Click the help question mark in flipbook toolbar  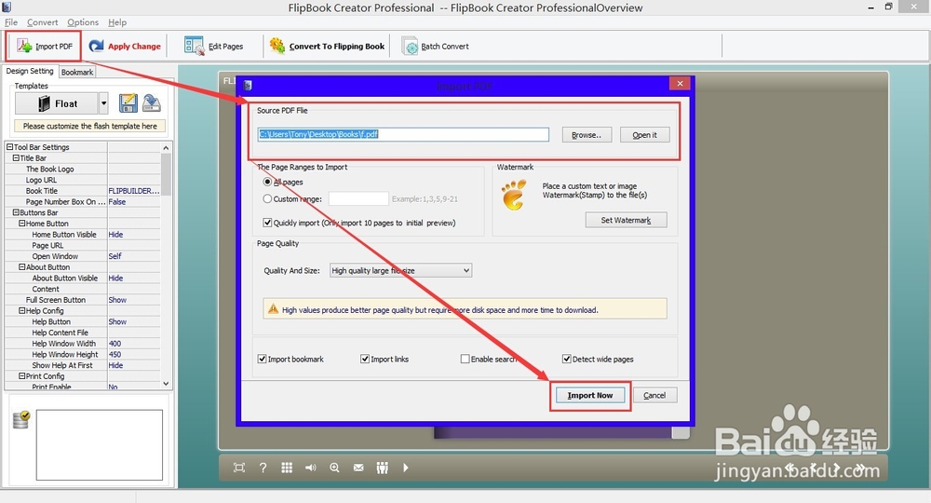coord(263,468)
